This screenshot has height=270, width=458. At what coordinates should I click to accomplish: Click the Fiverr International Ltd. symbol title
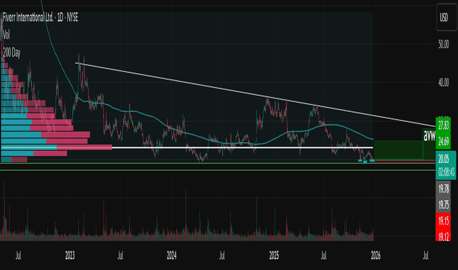point(40,18)
